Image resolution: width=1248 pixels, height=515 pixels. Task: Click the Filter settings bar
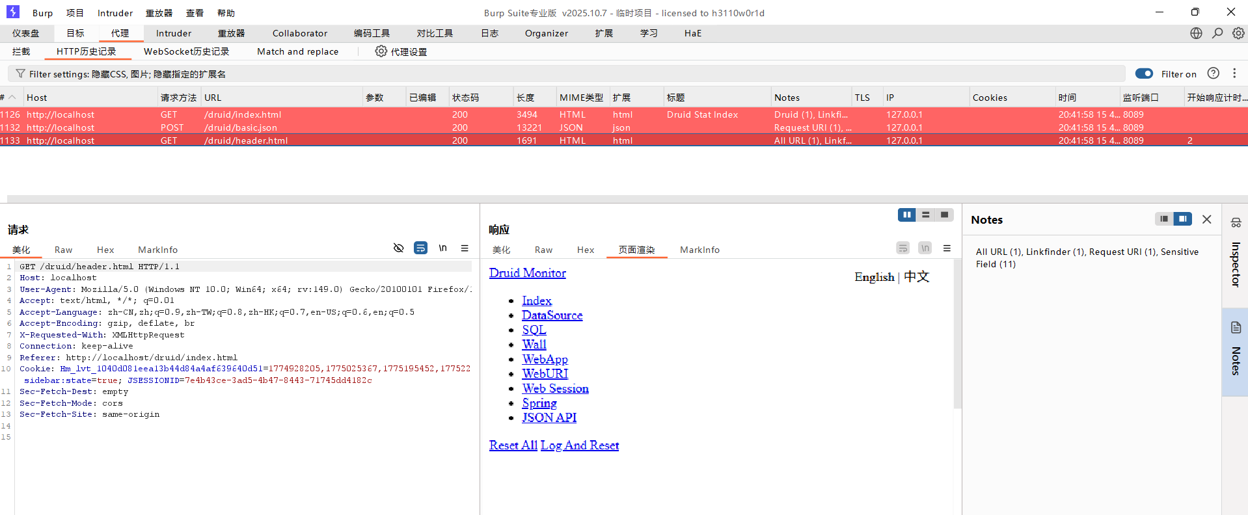point(566,73)
